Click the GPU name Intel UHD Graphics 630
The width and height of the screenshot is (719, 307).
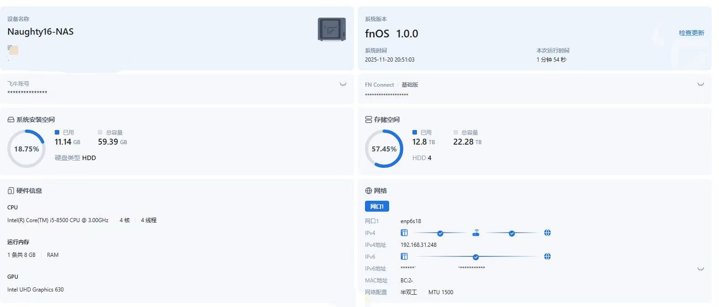coord(36,290)
